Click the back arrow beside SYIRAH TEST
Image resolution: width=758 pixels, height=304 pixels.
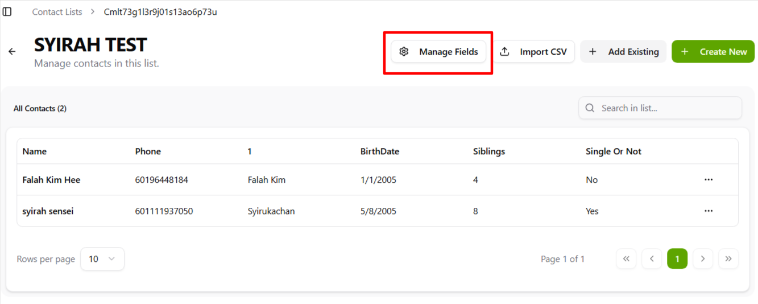coord(12,52)
